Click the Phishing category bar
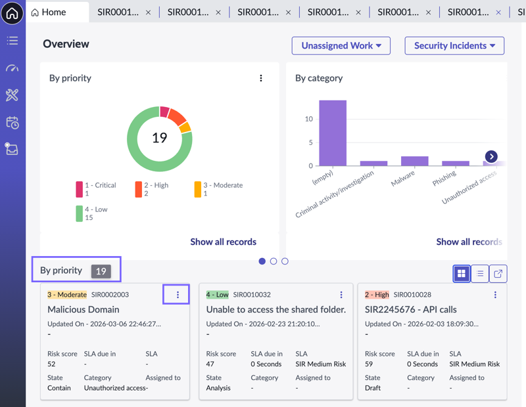The width and height of the screenshot is (526, 407). click(456, 163)
